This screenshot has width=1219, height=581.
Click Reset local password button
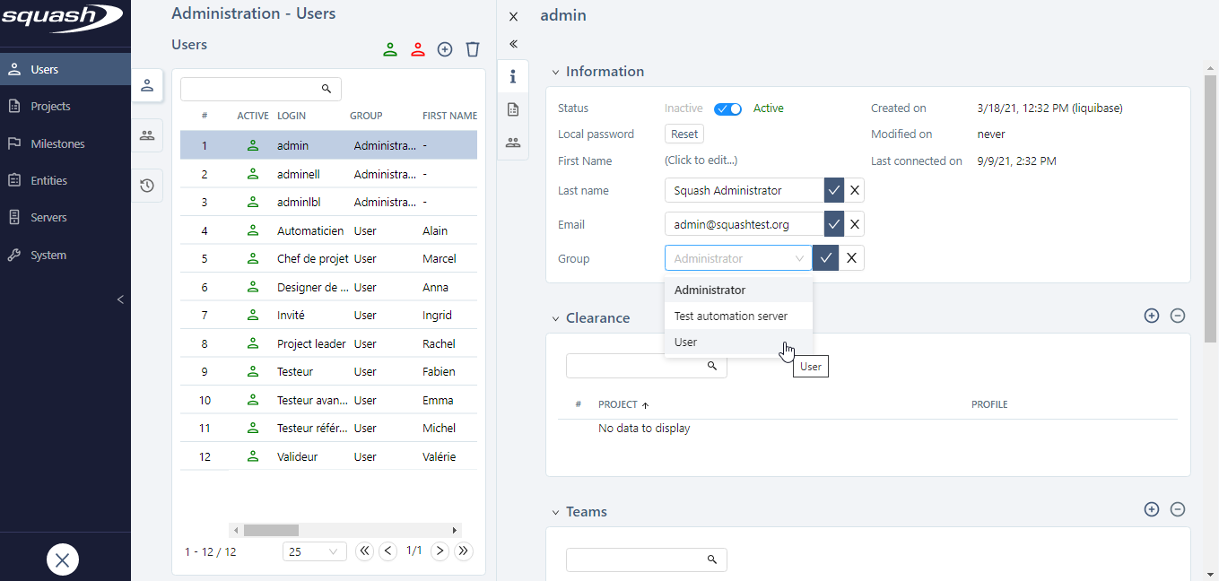coord(684,134)
